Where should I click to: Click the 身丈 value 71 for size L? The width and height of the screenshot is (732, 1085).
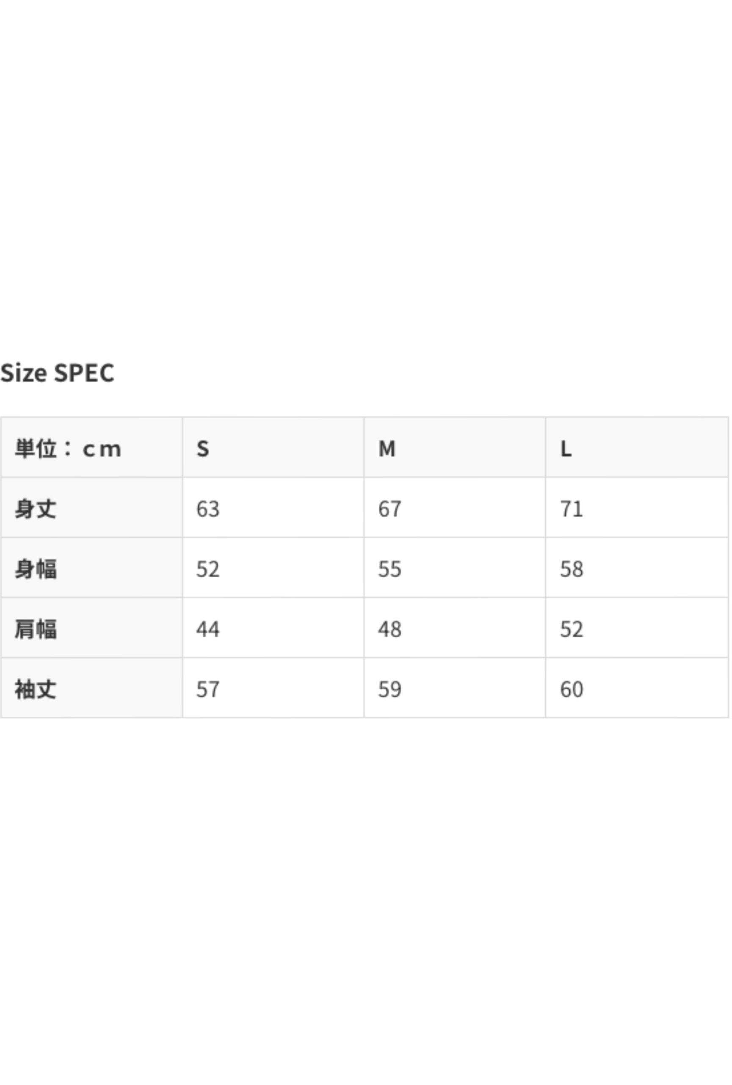(x=572, y=509)
